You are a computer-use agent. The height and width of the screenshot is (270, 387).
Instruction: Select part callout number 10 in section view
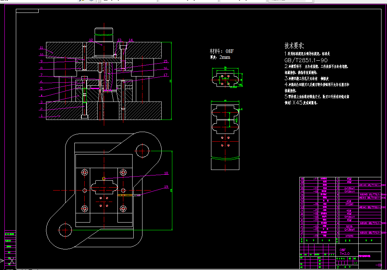(42, 54)
